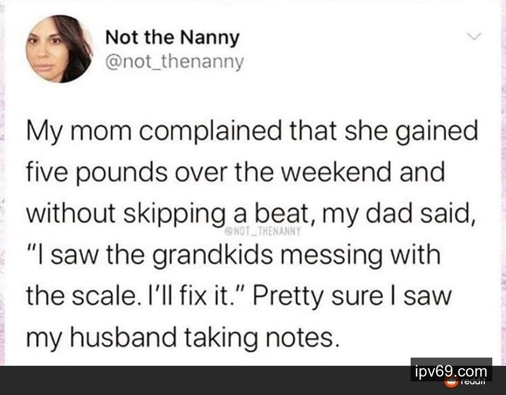The image size is (506, 395).
Task: Select the line "five pounds over the weekend and"
Action: (236, 173)
